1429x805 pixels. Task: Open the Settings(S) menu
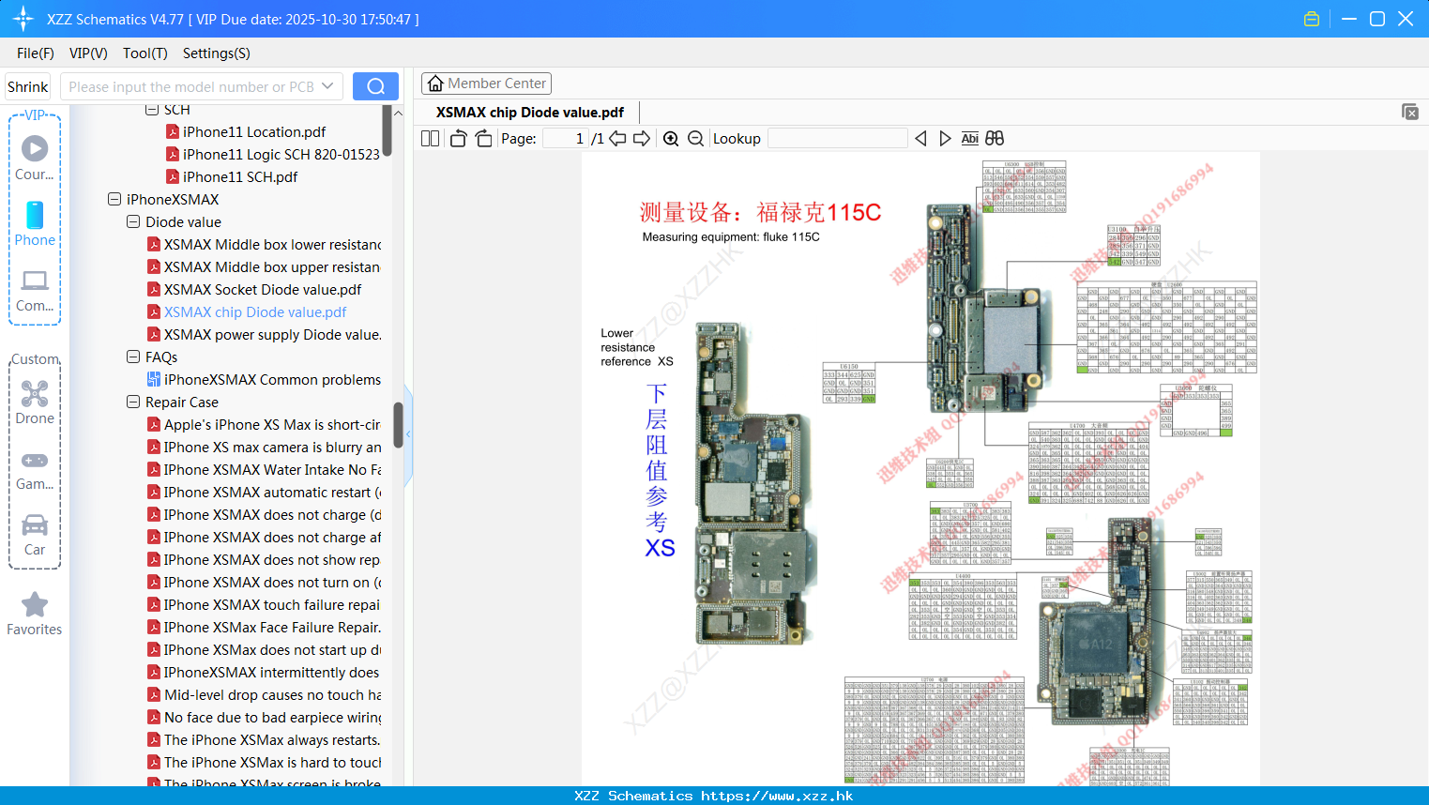217,53
